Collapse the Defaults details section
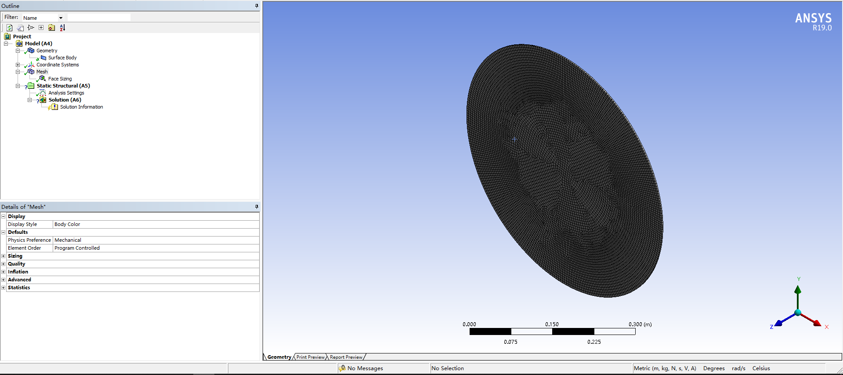 click(4, 232)
